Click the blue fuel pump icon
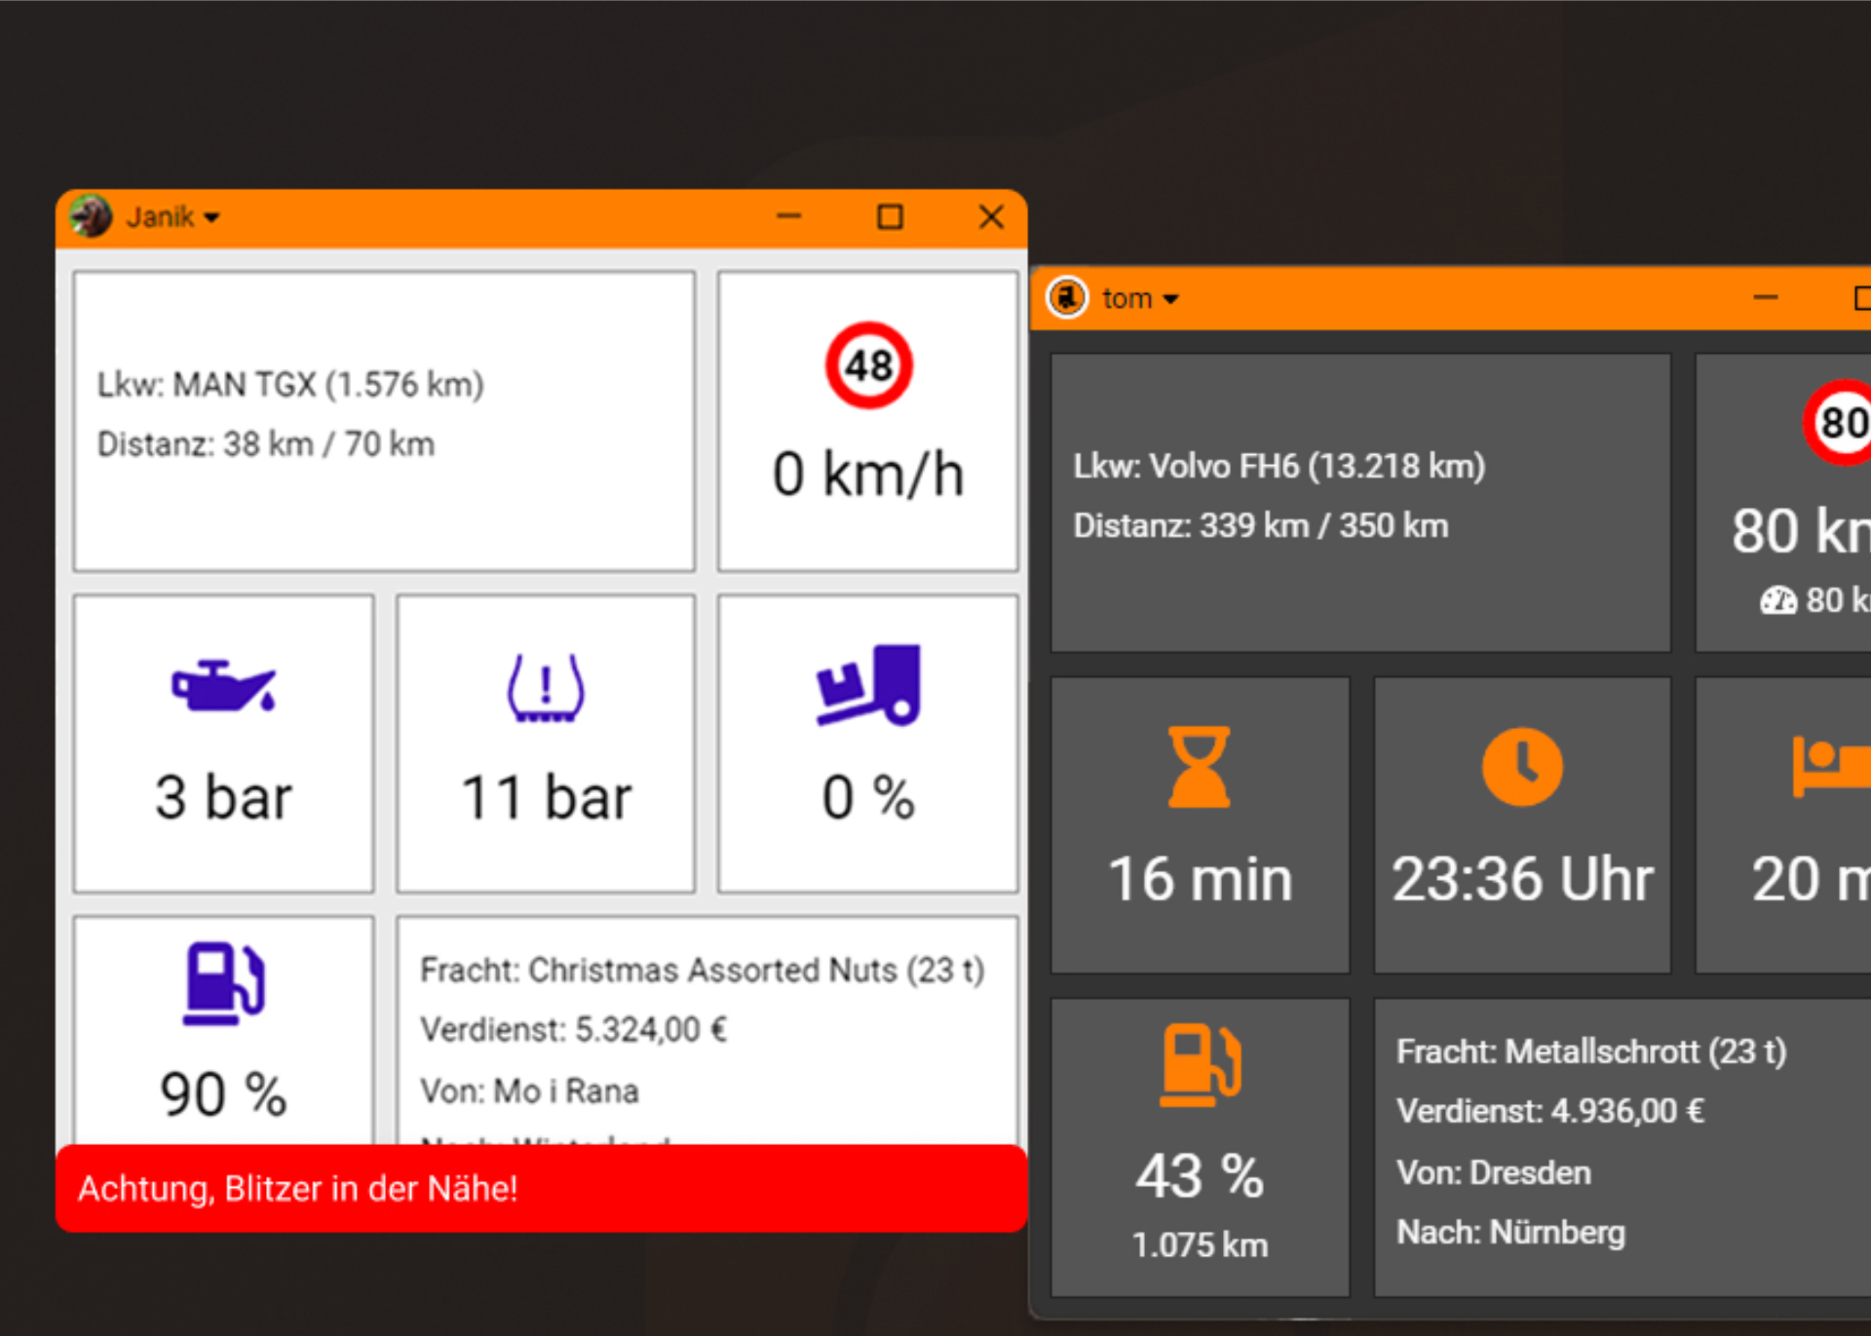Screen dimensions: 1871x1336 point(224,982)
